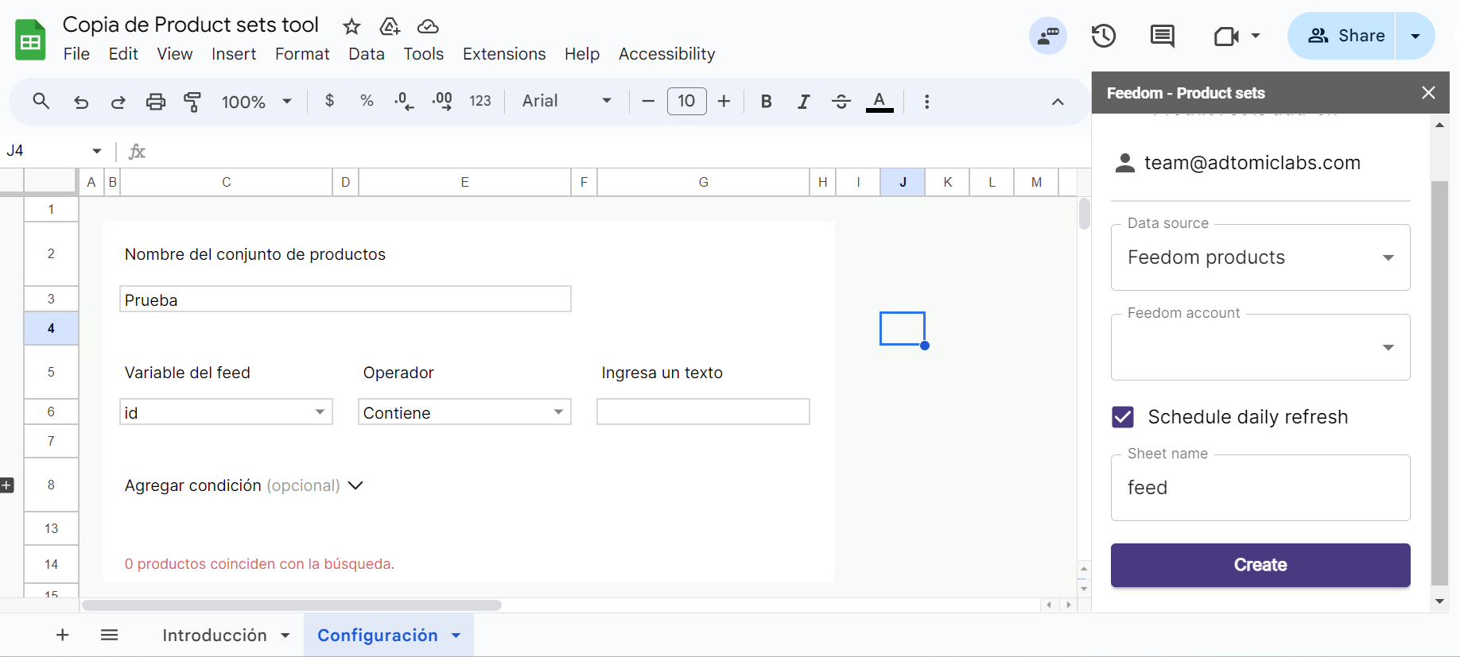Open the Edit menu
The image size is (1460, 657).
coord(123,54)
